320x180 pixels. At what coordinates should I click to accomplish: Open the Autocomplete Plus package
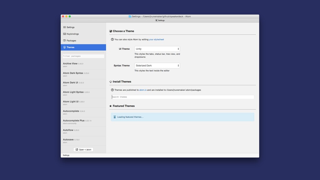[83, 122]
